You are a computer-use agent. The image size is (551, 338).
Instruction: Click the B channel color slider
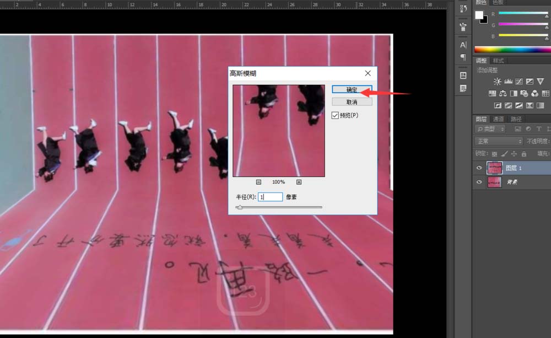coord(523,35)
